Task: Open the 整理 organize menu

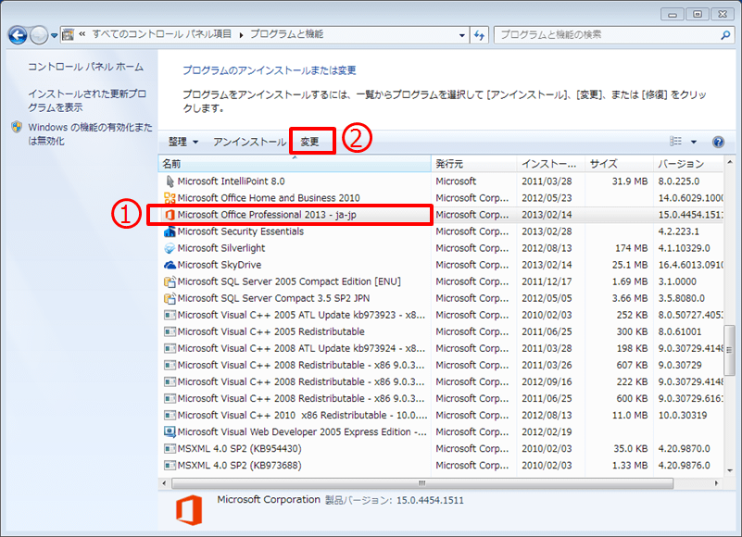Action: [183, 142]
